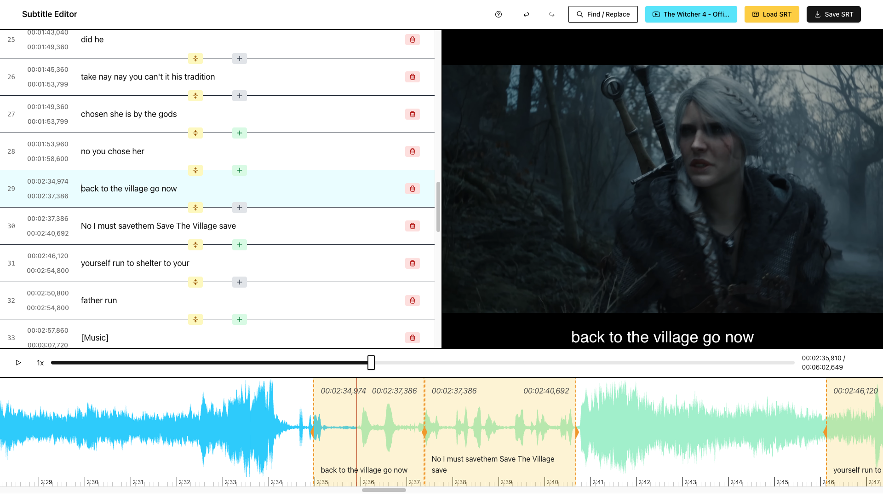Click merge icon below subtitle 27
The image size is (883, 497).
[x=195, y=133]
